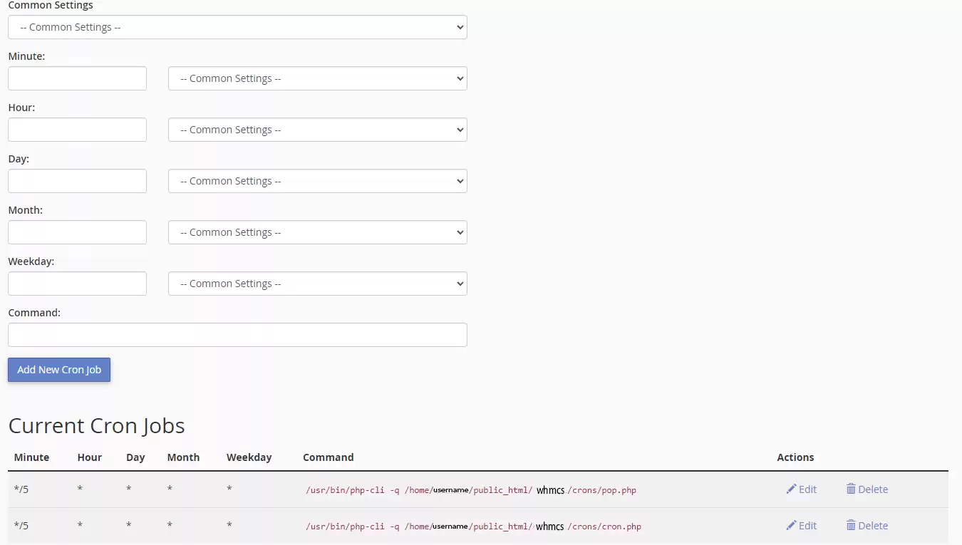
Task: Click the Command column header
Action: pyautogui.click(x=328, y=457)
